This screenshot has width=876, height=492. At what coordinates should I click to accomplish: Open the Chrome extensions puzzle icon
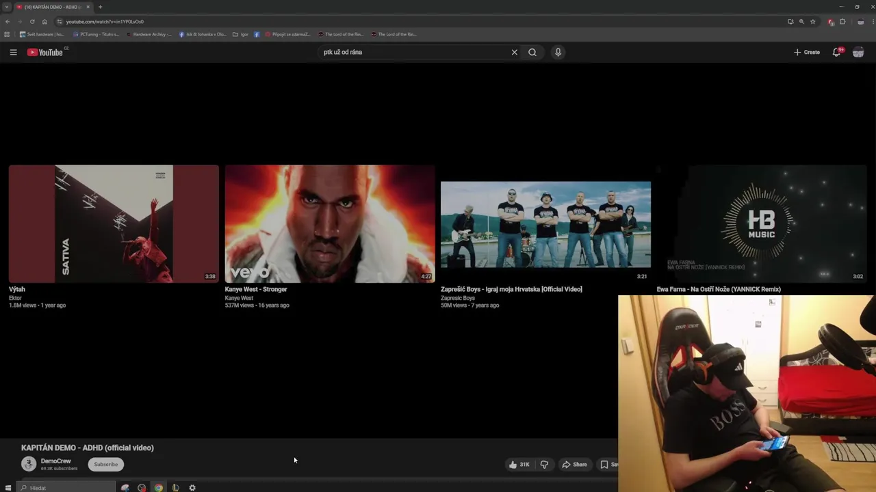point(842,21)
